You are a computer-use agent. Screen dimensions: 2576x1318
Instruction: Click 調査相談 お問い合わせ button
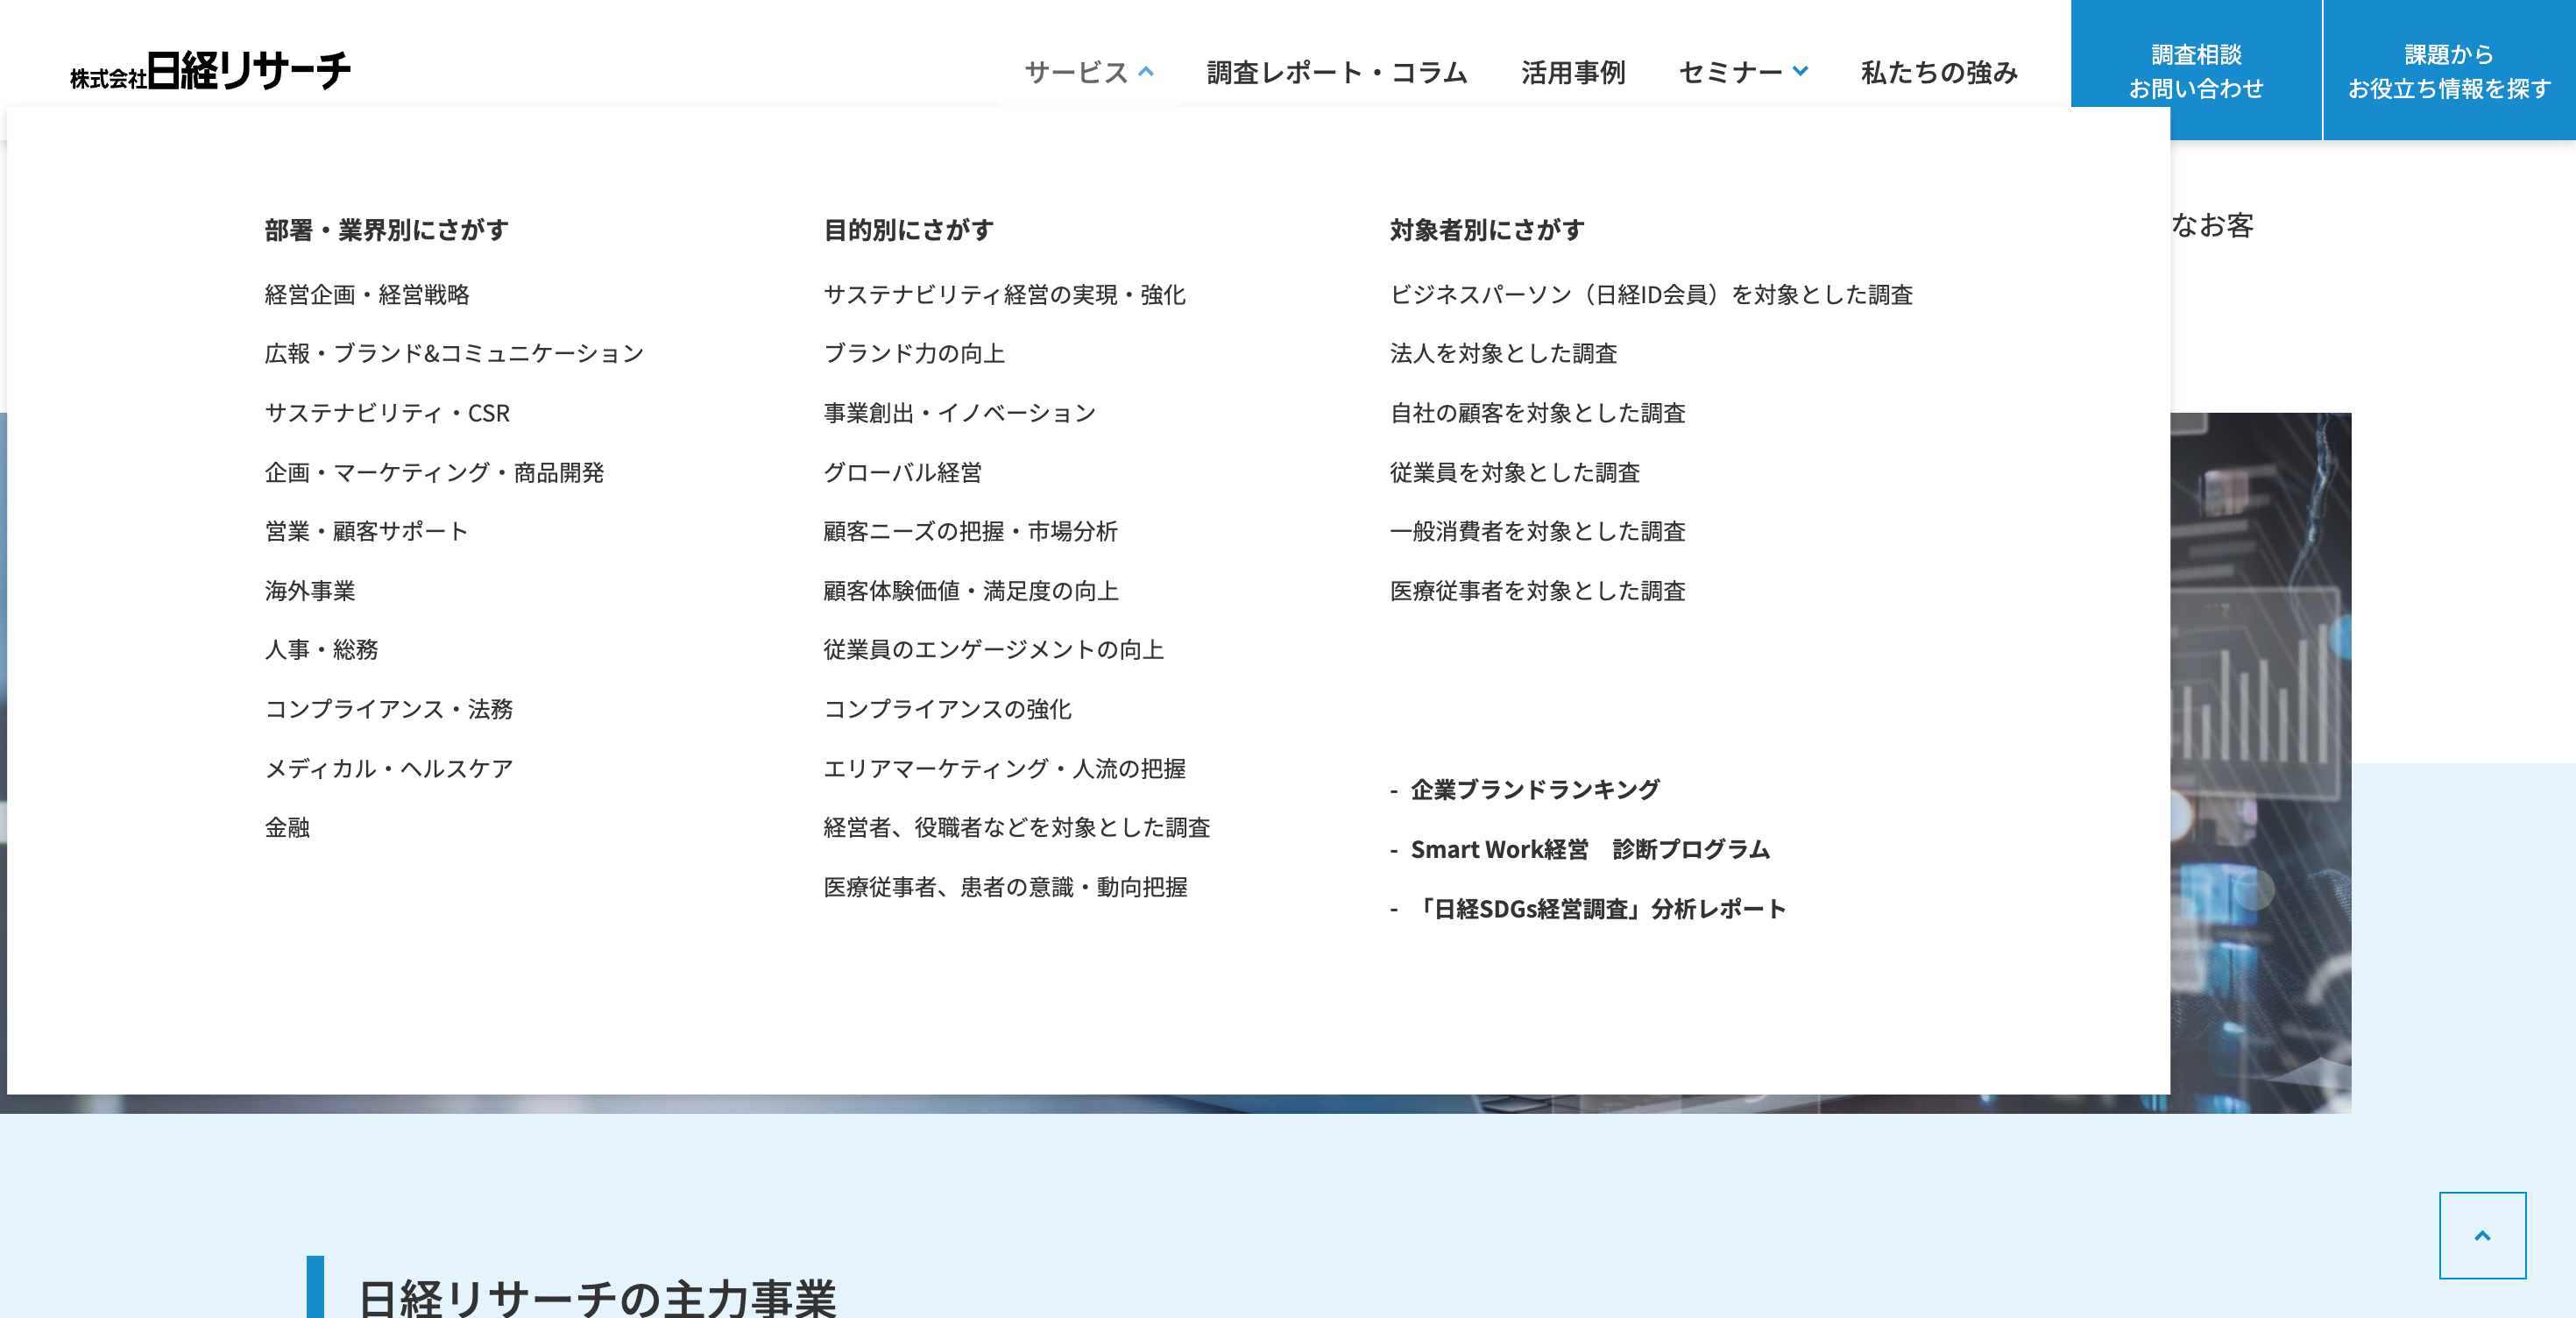[2196, 70]
